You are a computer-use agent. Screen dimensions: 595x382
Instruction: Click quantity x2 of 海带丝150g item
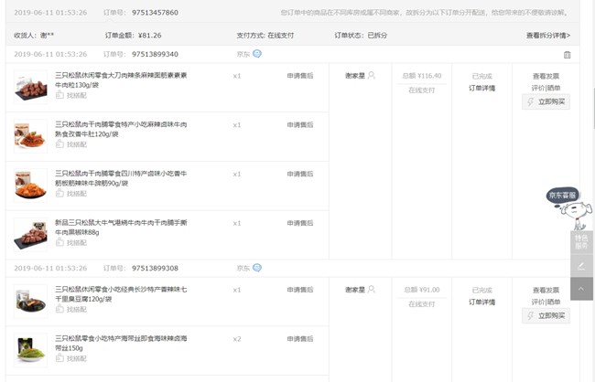tap(237, 339)
